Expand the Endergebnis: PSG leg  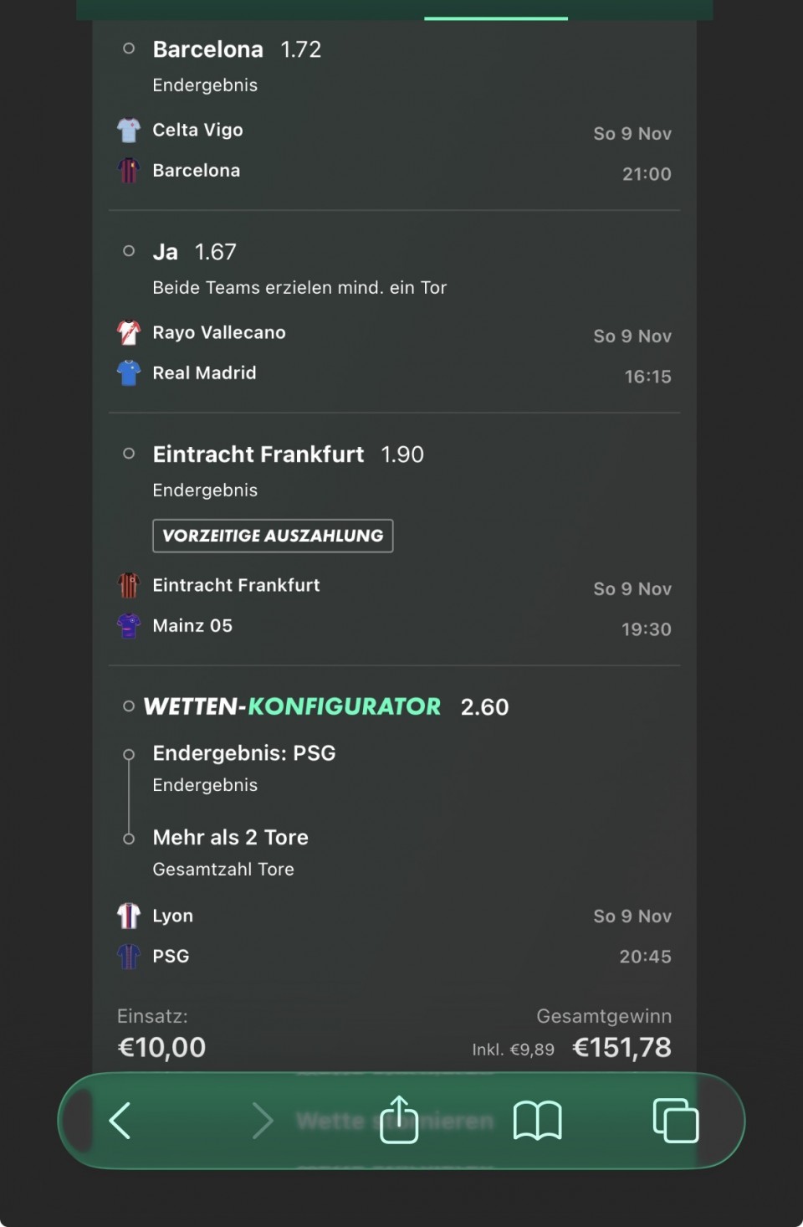point(129,754)
